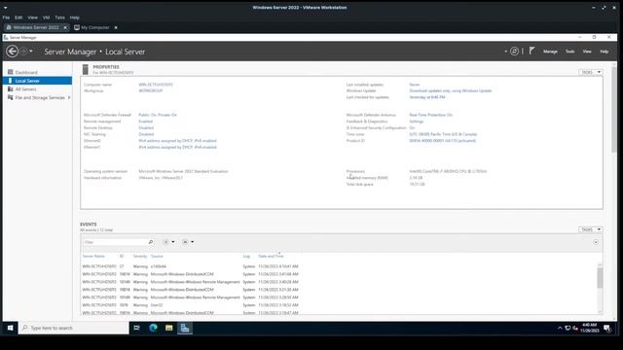Open Server Manager Tools menu
Viewport: 623px width, 350px height.
tap(569, 52)
